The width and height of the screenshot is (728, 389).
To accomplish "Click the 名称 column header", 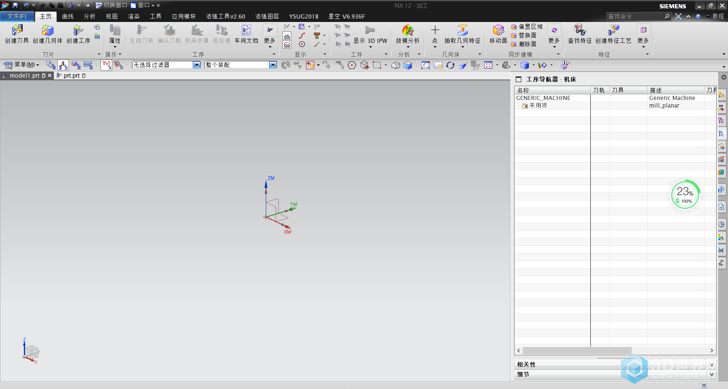I will [x=552, y=90].
